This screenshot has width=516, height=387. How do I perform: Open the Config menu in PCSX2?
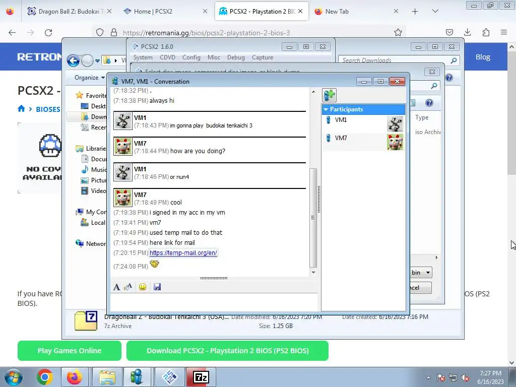pos(191,57)
